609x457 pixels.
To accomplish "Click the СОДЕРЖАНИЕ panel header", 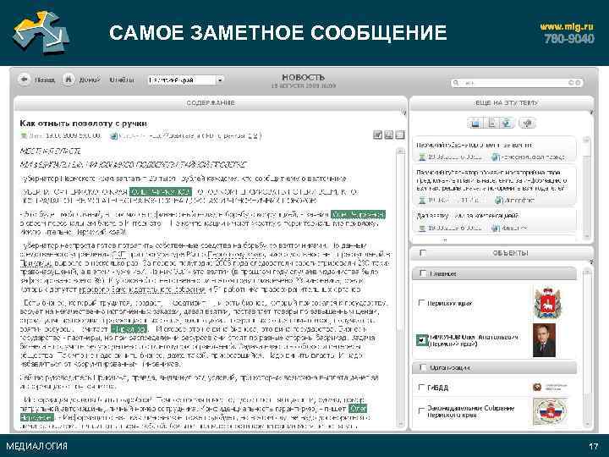I will [x=211, y=103].
